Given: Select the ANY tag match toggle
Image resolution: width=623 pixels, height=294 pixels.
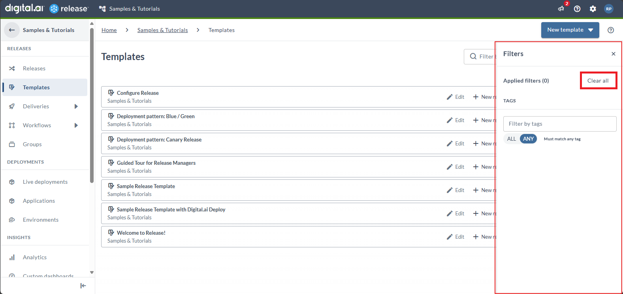Looking at the screenshot, I should (528, 139).
